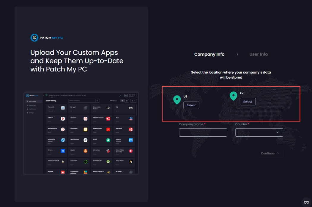Switch to the Company Info tab
The width and height of the screenshot is (312, 207).
click(209, 54)
